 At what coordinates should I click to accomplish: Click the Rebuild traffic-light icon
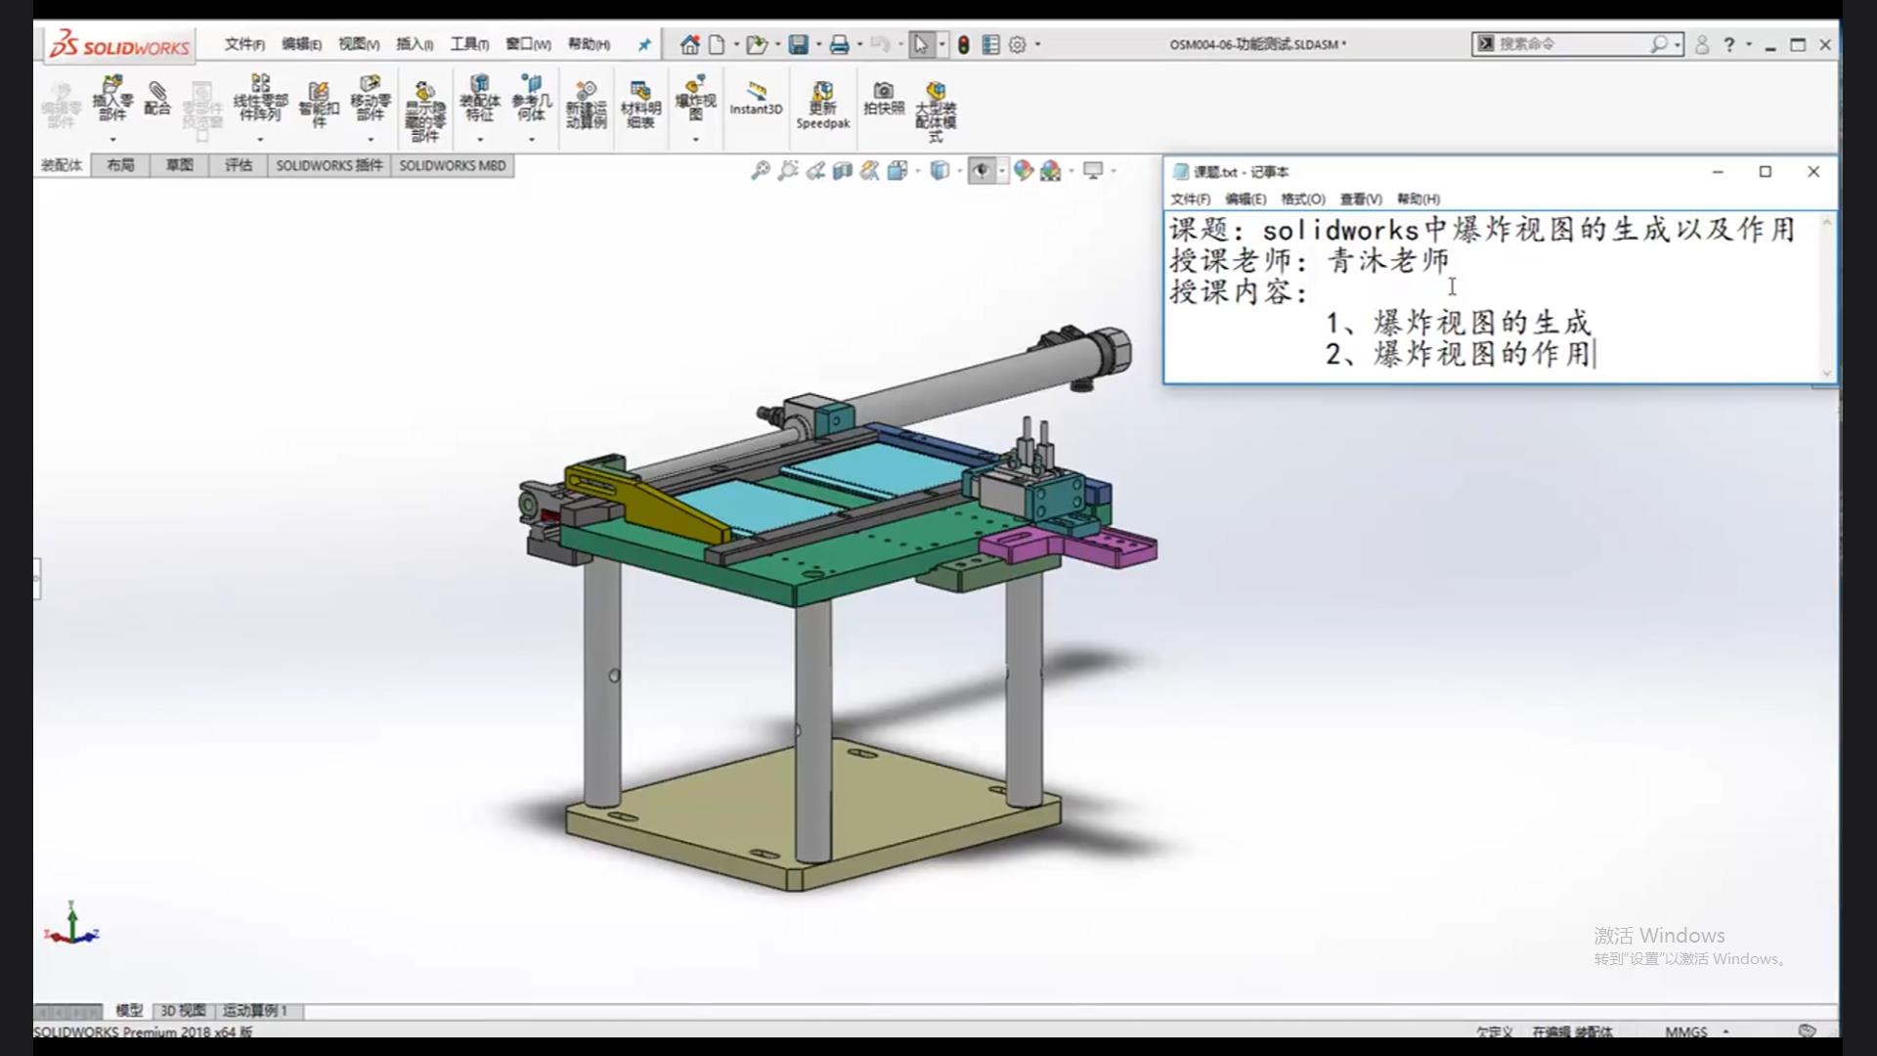pyautogui.click(x=963, y=45)
